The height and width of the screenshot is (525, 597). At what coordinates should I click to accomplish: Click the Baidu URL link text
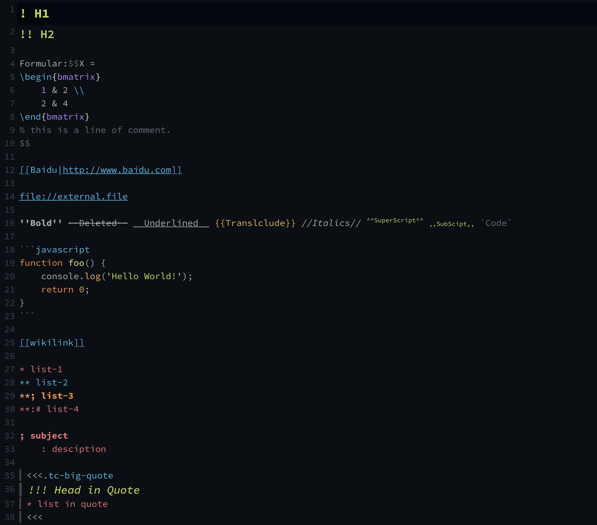pyautogui.click(x=118, y=170)
